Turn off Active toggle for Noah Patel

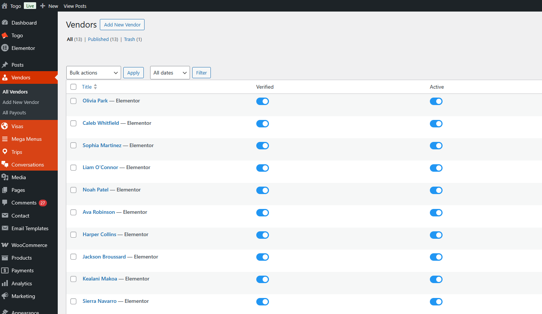tap(436, 190)
